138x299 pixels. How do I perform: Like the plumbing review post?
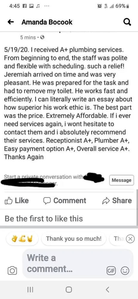point(17,200)
